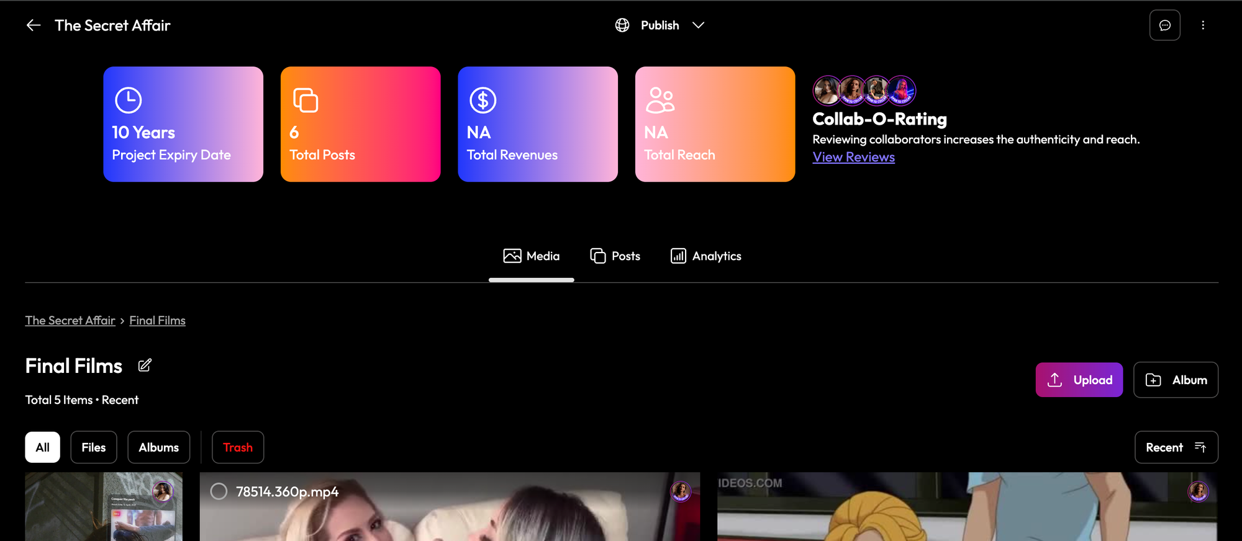The width and height of the screenshot is (1242, 541).
Task: Open the first media thumbnail
Action: pyautogui.click(x=104, y=506)
